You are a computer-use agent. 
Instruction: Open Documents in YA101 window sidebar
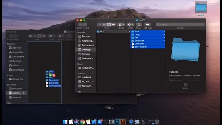click(x=86, y=45)
